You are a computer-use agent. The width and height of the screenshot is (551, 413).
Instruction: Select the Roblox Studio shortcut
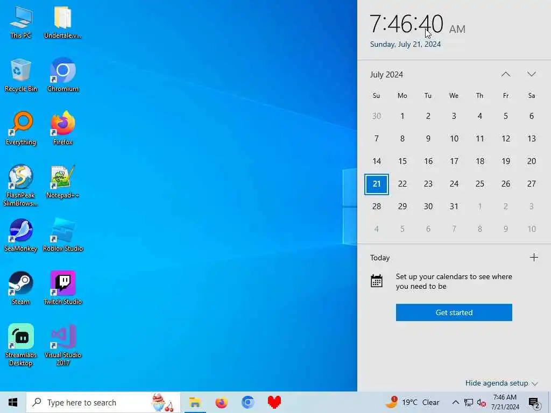(x=63, y=235)
